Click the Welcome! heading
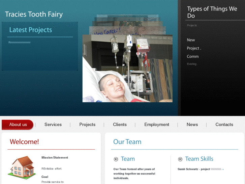This screenshot has height=184, width=245. point(24,142)
